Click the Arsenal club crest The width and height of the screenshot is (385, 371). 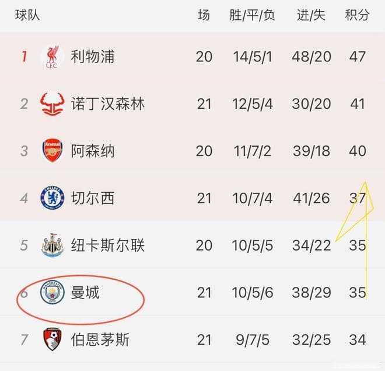coord(52,151)
